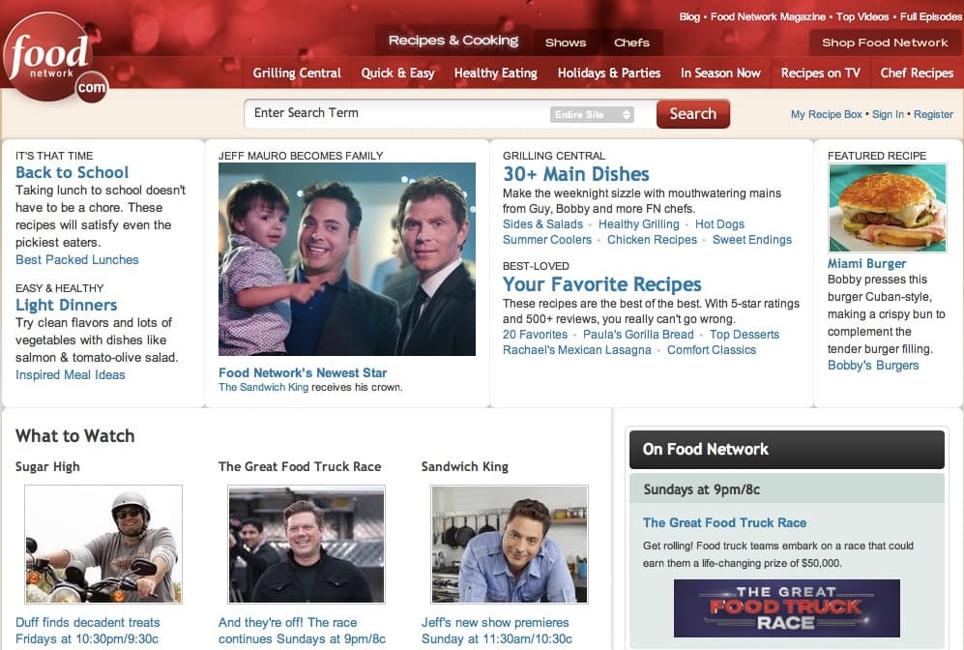This screenshot has width=964, height=650.
Task: Open the Best Packed Lunches link
Action: (77, 259)
